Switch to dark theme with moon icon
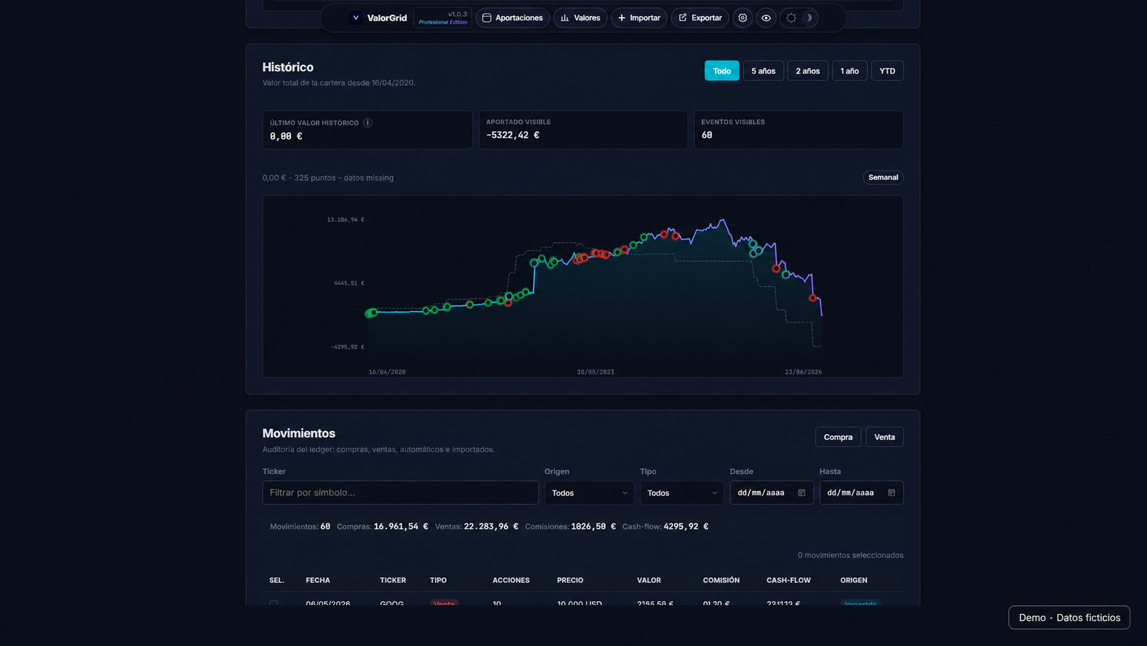The height and width of the screenshot is (646, 1147). (x=809, y=18)
